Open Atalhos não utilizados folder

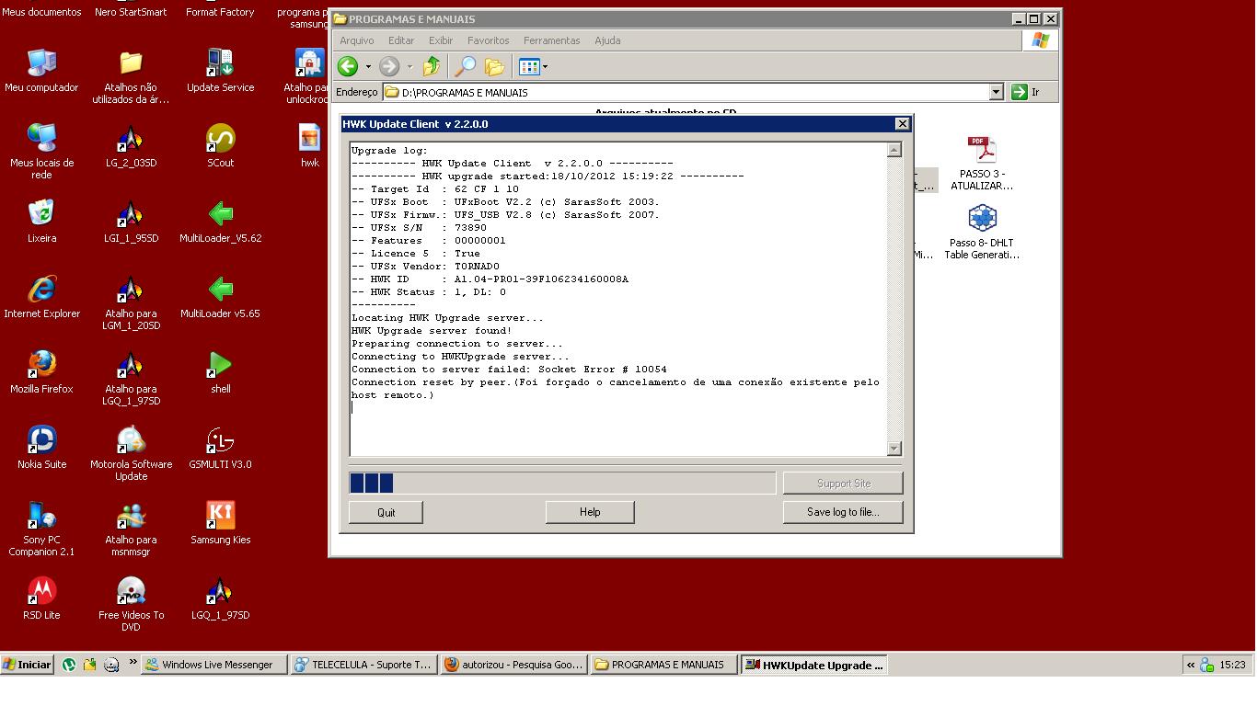[131, 76]
